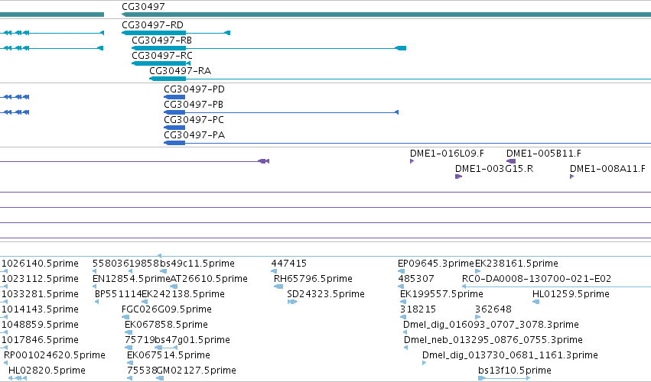Viewport: 651px width, 382px height.
Task: Select feature label 485307
Action: (416, 279)
